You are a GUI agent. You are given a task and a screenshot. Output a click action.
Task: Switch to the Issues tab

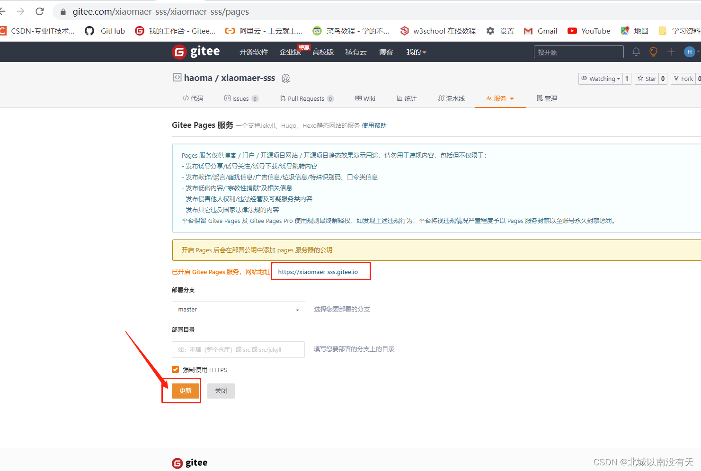(241, 98)
